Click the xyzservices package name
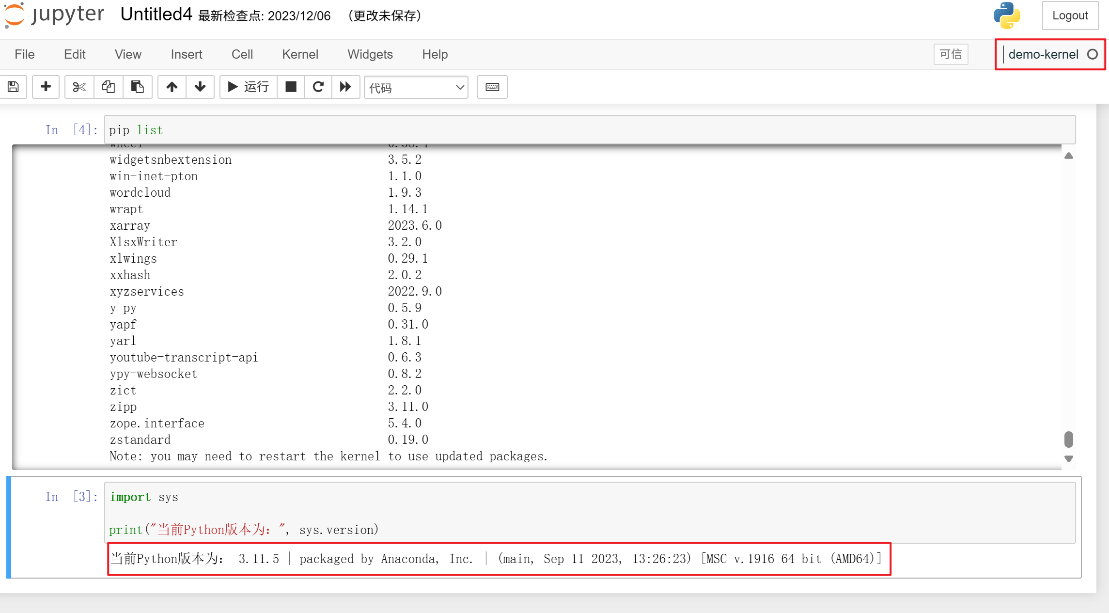1109x613 pixels. (x=147, y=292)
